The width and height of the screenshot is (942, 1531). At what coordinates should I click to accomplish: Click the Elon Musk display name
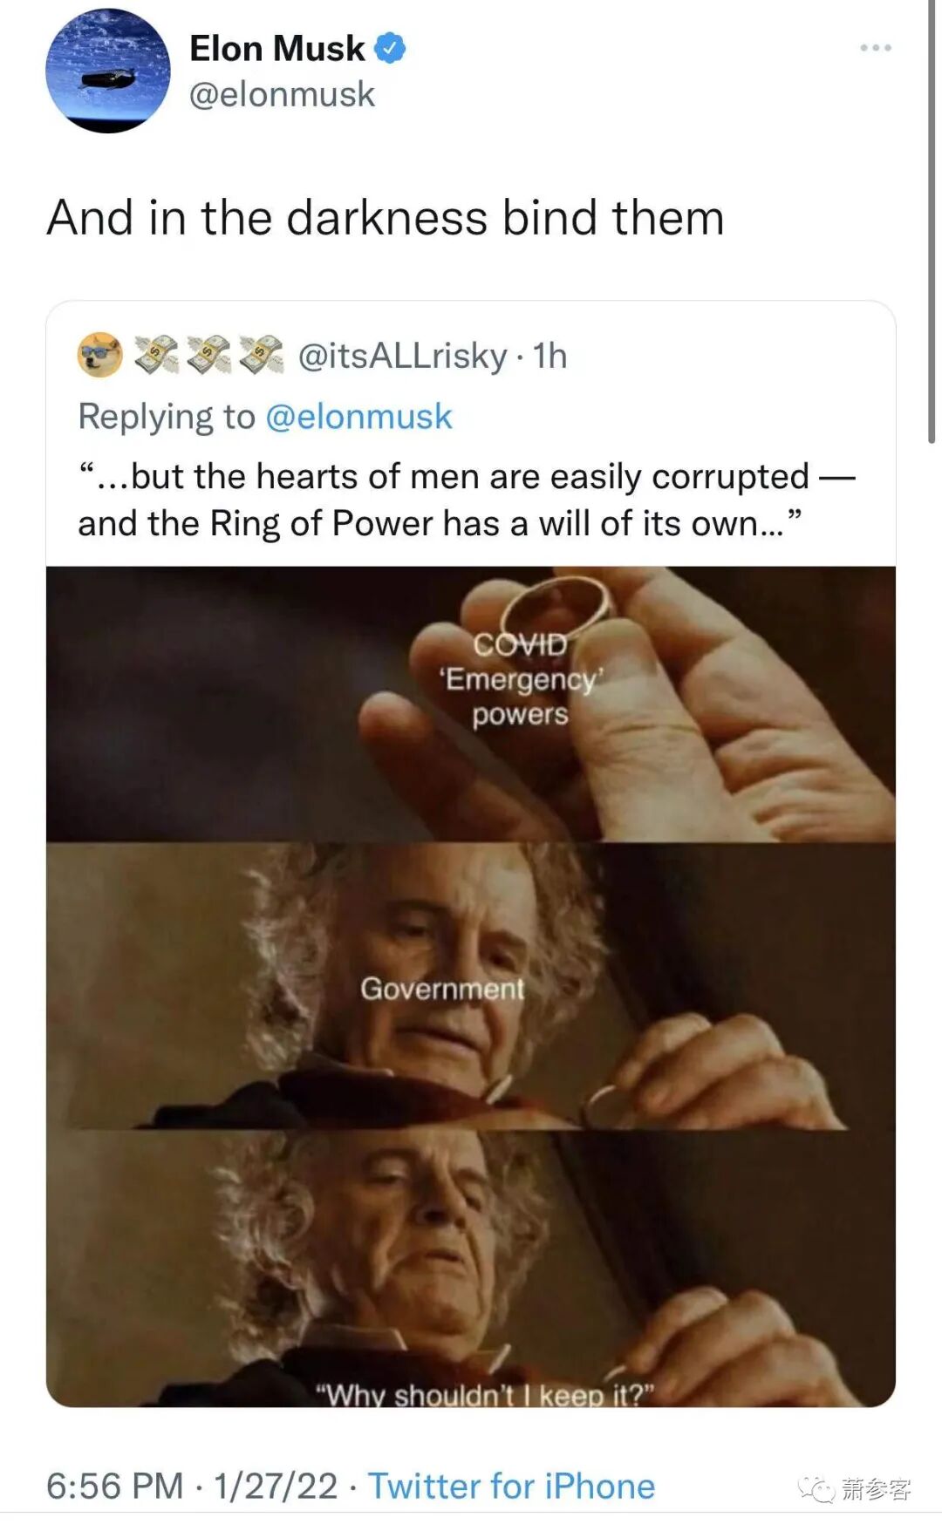276,48
